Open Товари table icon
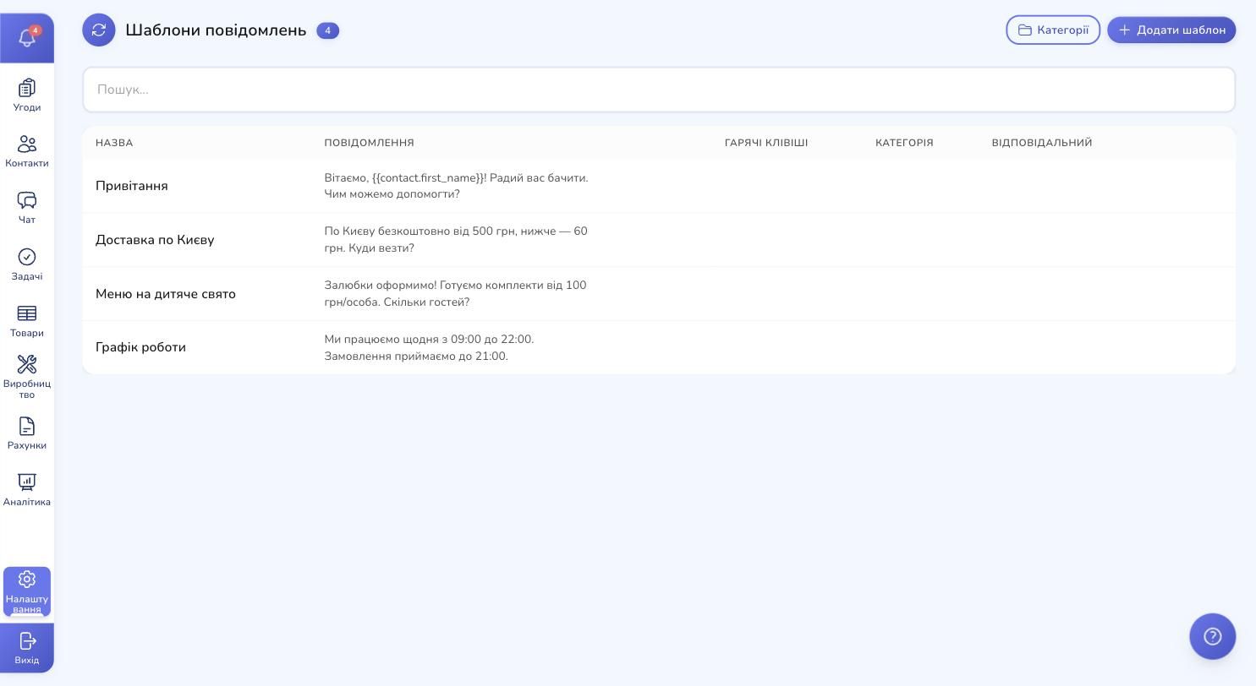This screenshot has width=1256, height=686. 27,313
